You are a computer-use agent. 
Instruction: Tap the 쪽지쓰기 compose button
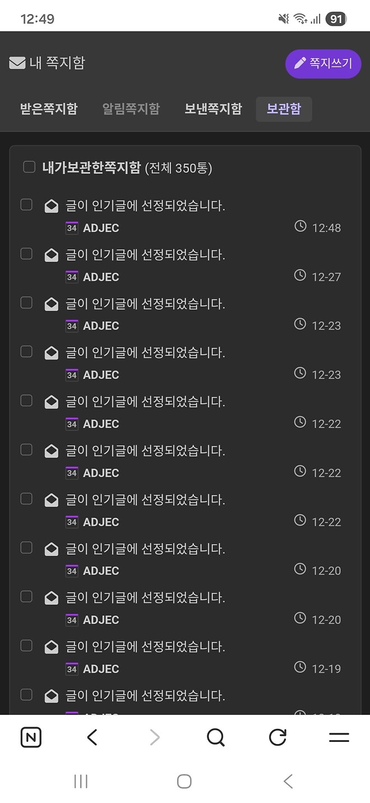323,64
